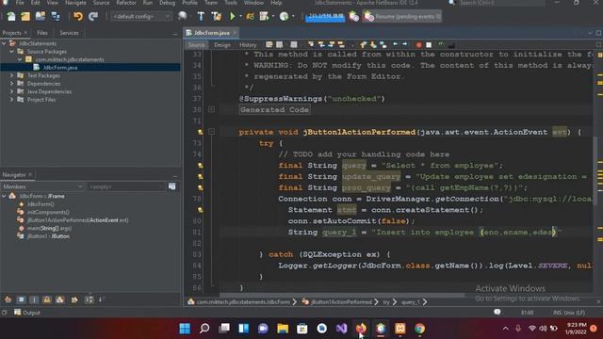Click the Stop Macro Recording square icon
This screenshot has height=339, width=603.
pyautogui.click(x=429, y=45)
